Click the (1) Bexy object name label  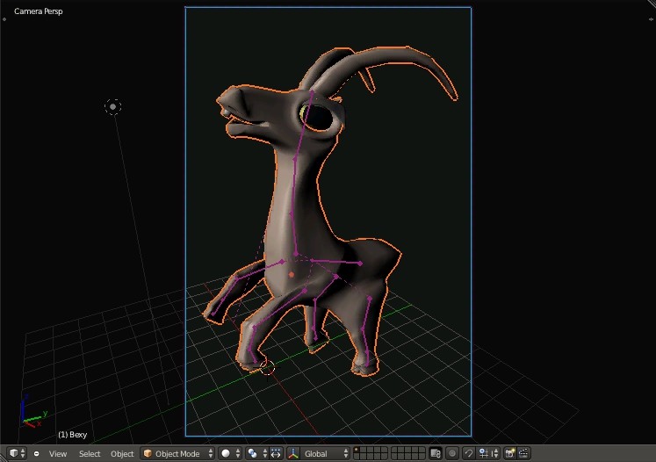tap(72, 435)
